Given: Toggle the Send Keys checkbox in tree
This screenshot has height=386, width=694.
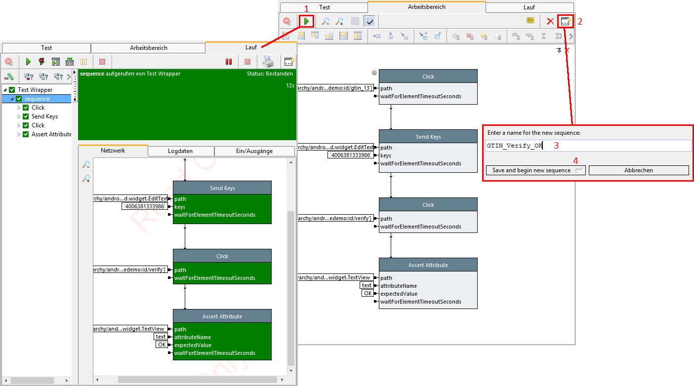Looking at the screenshot, I should (x=26, y=116).
